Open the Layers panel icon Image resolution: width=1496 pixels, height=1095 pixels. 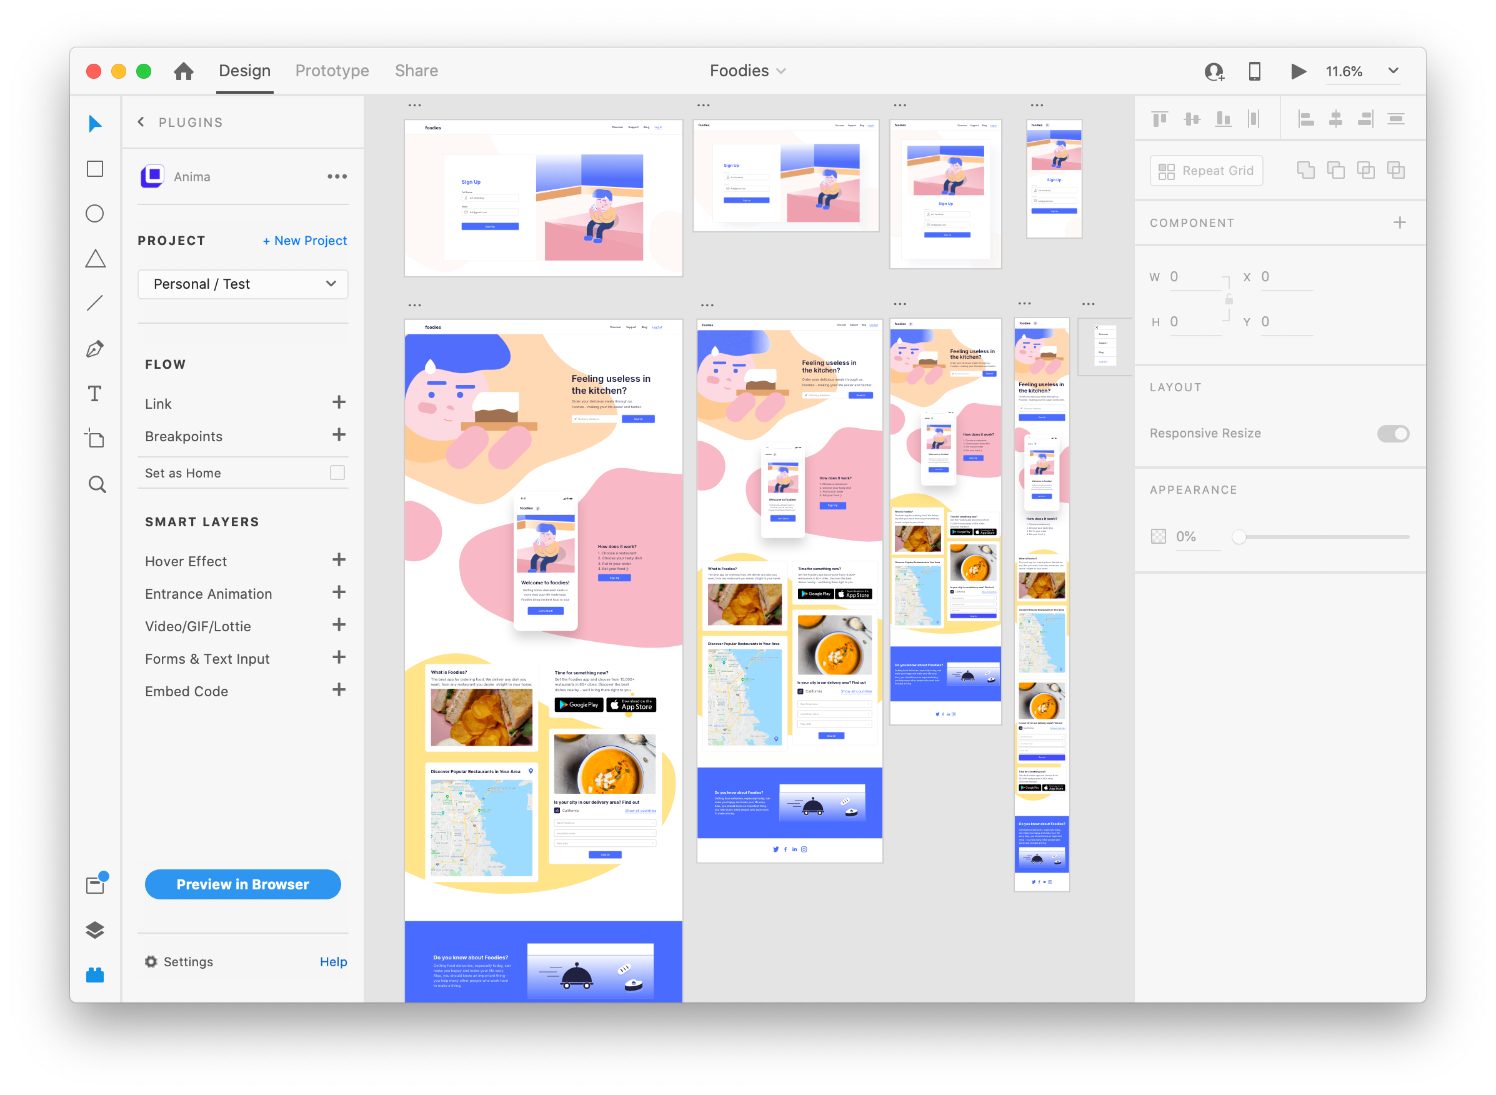95,930
